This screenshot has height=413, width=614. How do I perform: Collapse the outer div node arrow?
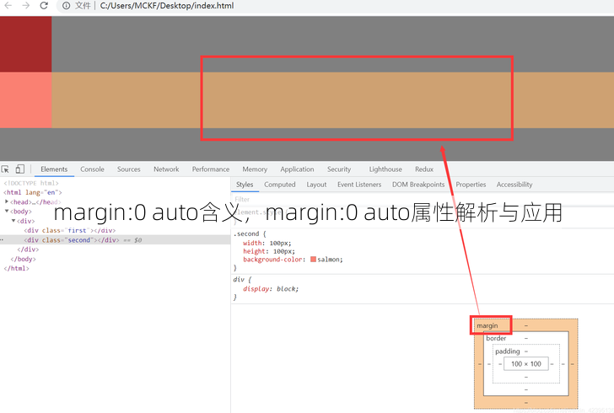coord(13,221)
